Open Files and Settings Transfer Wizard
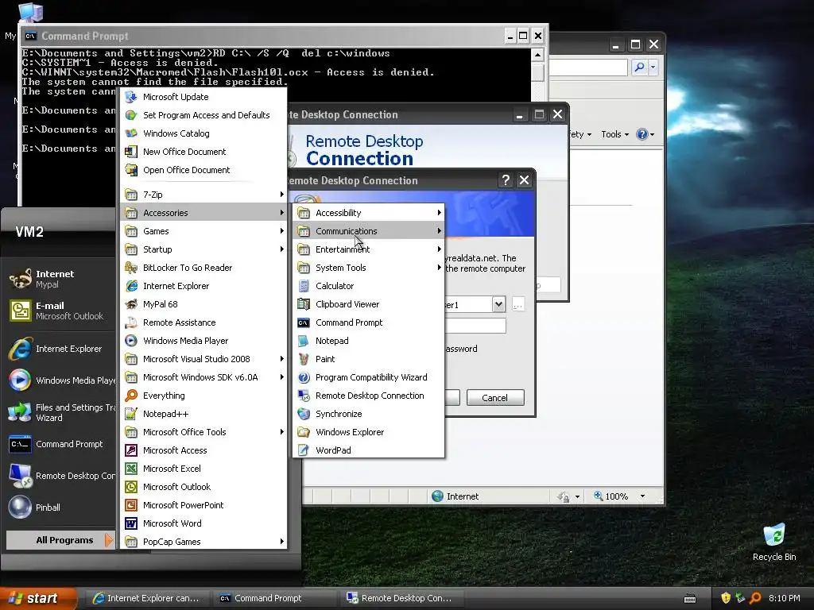 point(60,412)
